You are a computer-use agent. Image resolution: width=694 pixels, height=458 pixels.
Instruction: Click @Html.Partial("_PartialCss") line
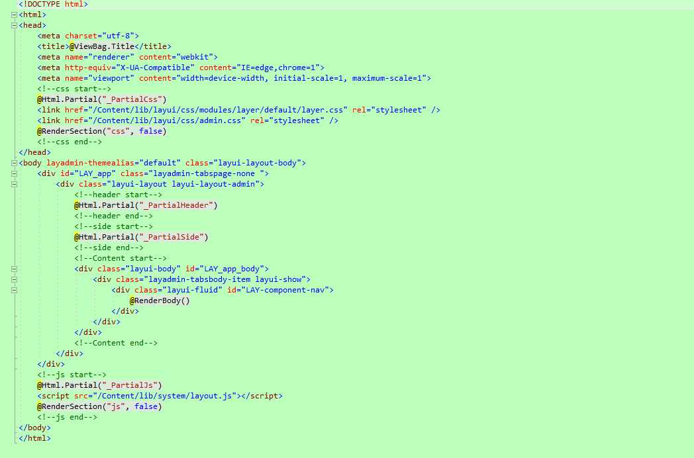tap(102, 99)
